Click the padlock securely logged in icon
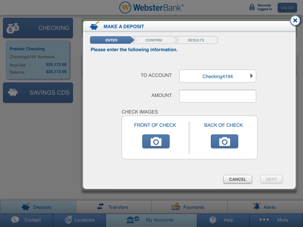Image resolution: width=303 pixels, height=227 pixels. pyautogui.click(x=252, y=7)
